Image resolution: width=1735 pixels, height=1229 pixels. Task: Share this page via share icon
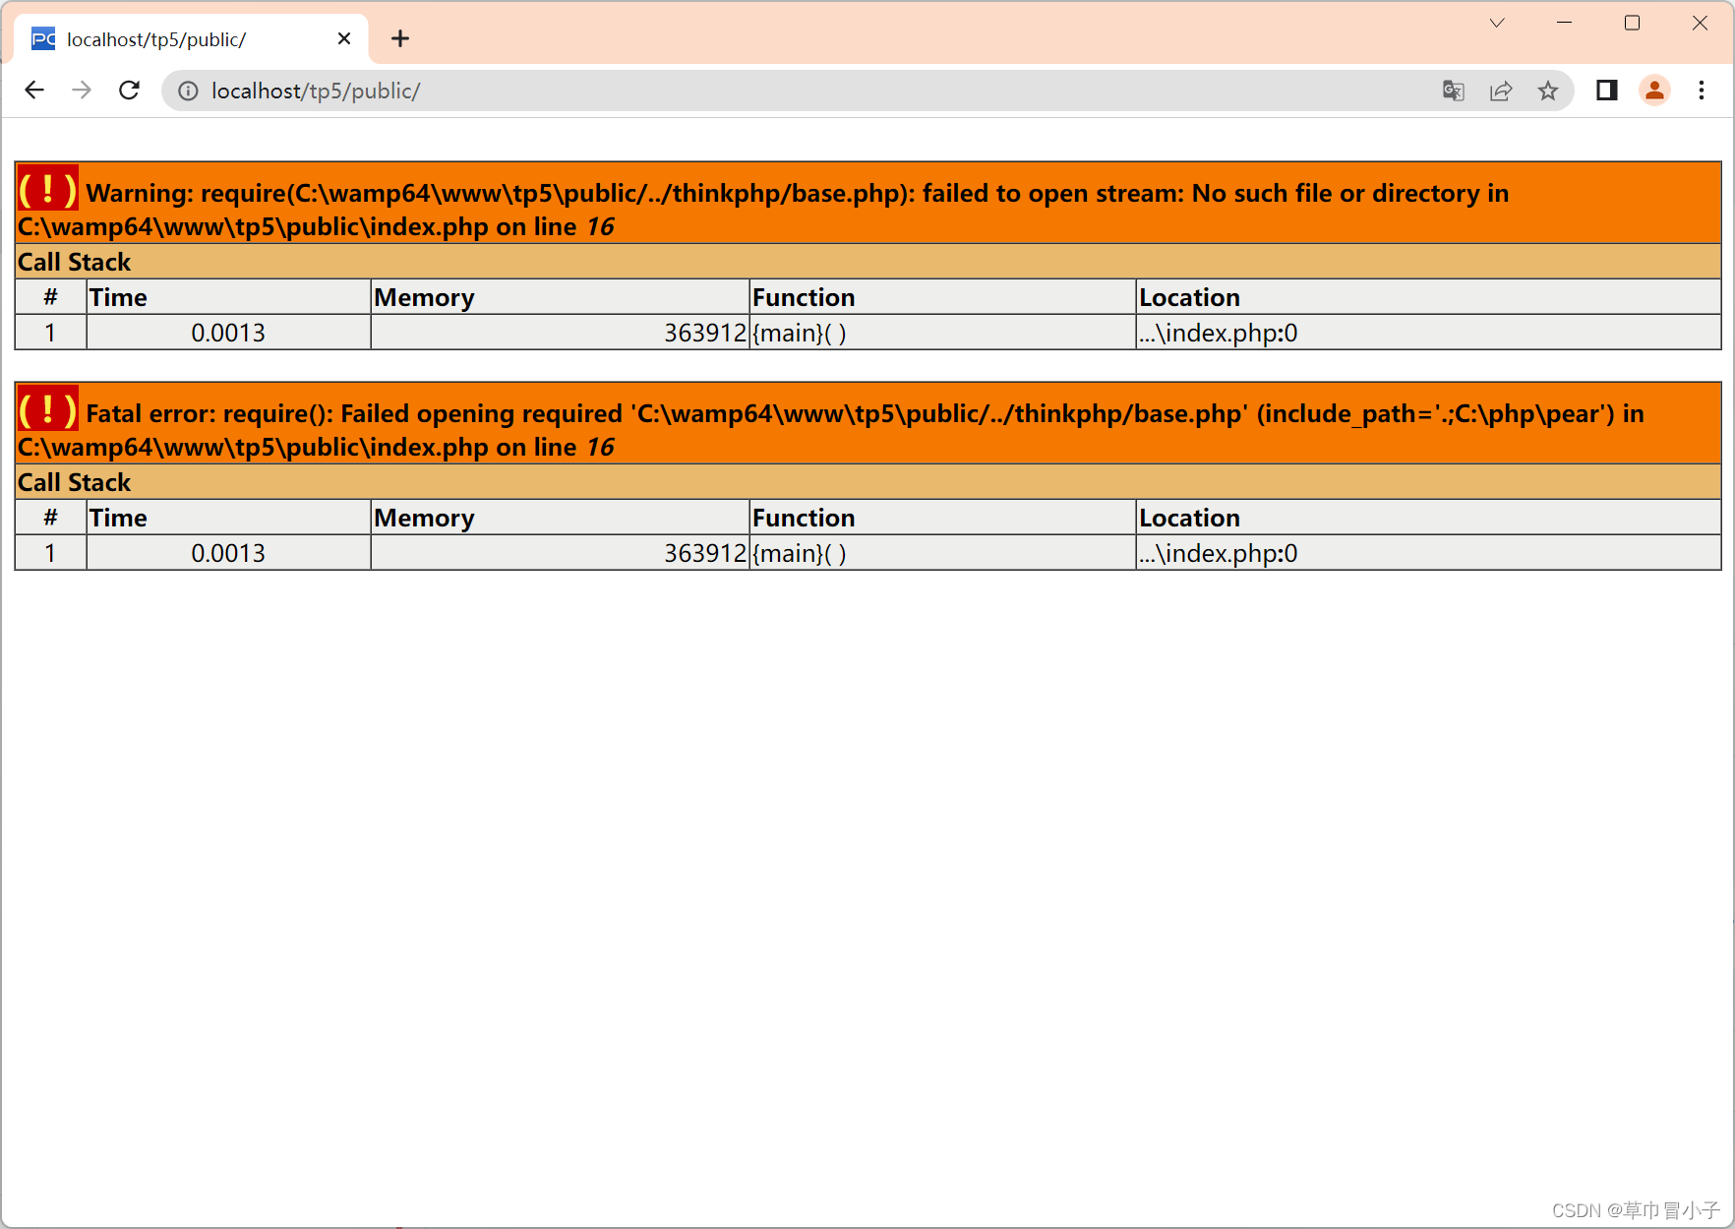pyautogui.click(x=1501, y=91)
